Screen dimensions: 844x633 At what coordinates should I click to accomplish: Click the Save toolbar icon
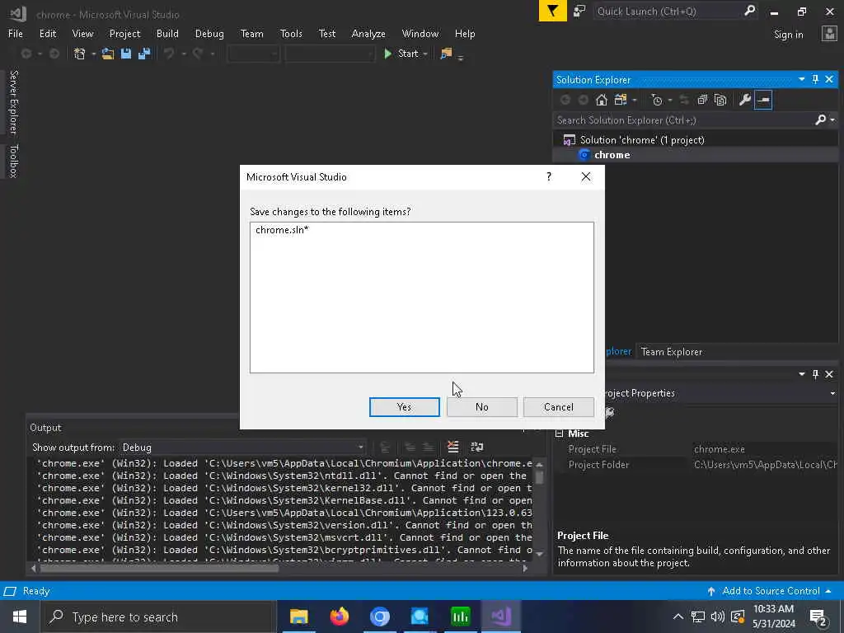click(x=126, y=54)
